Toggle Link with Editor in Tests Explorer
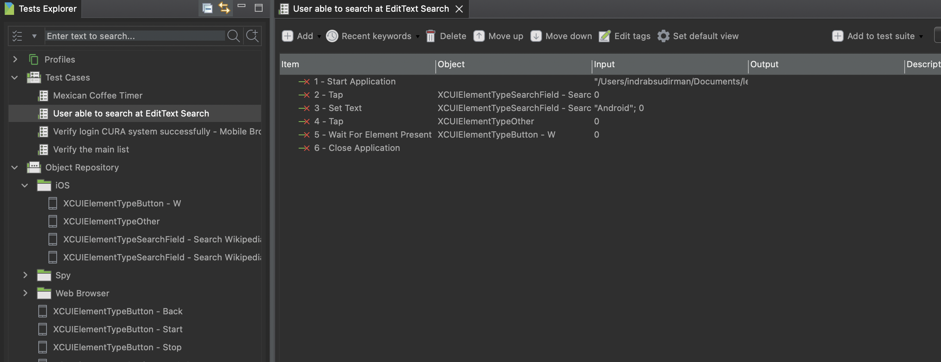This screenshot has width=941, height=362. (x=224, y=8)
